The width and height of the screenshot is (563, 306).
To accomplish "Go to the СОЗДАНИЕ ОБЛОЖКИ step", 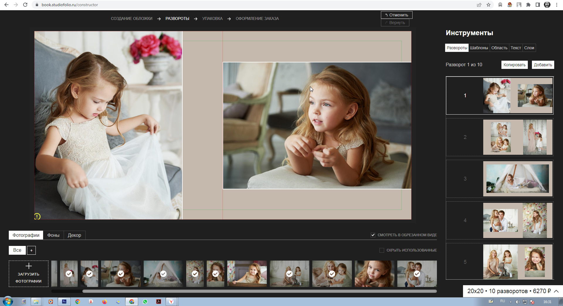I will [x=132, y=18].
